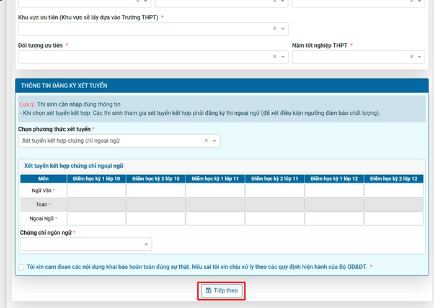Click the Điểm học kỳ 2 lớp 11 header
This screenshot has height=308, width=434.
[x=275, y=179]
